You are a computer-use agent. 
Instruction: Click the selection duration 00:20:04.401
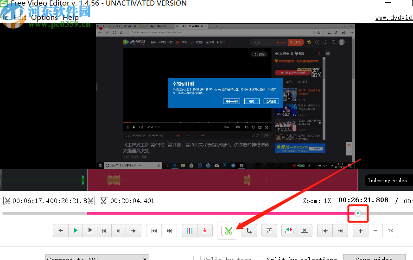[x=132, y=201]
